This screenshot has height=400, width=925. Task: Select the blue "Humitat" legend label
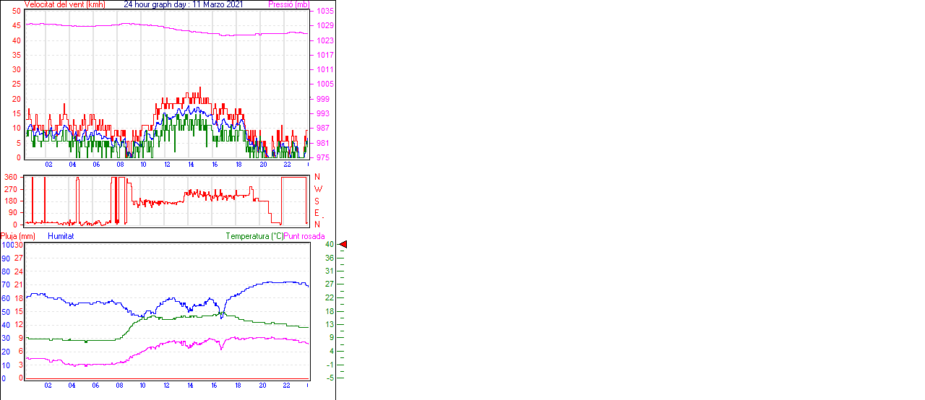pos(61,236)
